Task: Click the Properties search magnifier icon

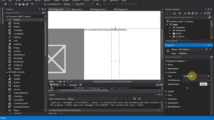Action: click(x=211, y=57)
